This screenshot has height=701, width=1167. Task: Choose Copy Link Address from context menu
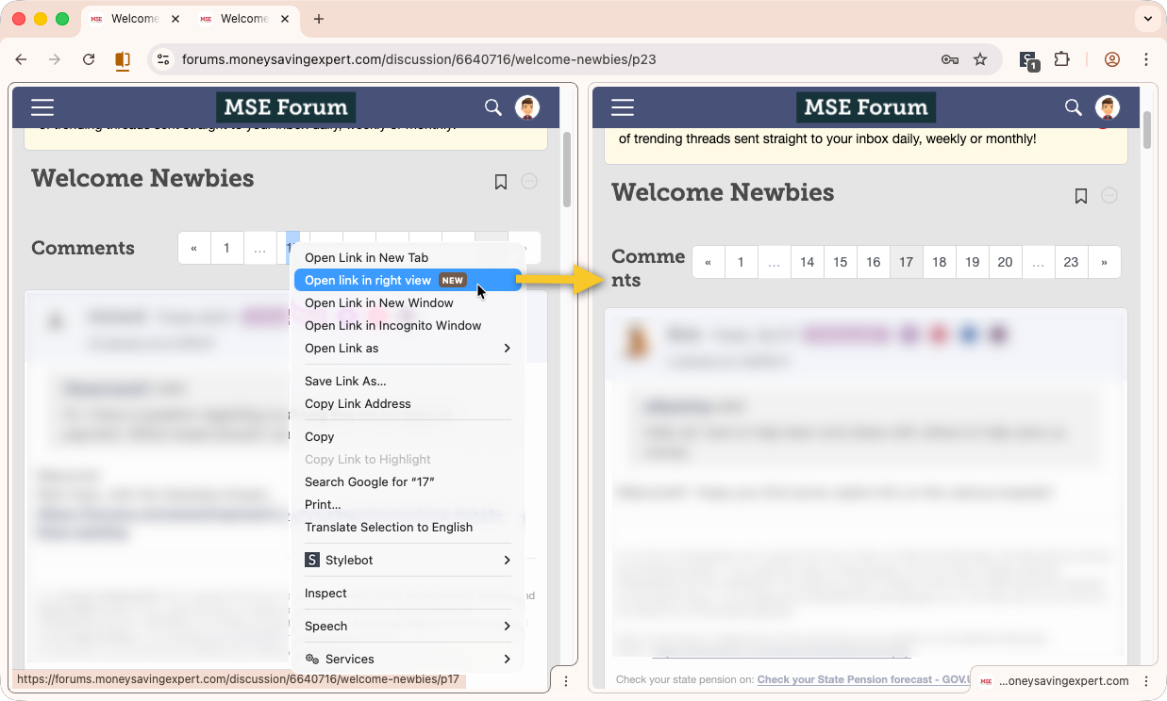pos(358,403)
